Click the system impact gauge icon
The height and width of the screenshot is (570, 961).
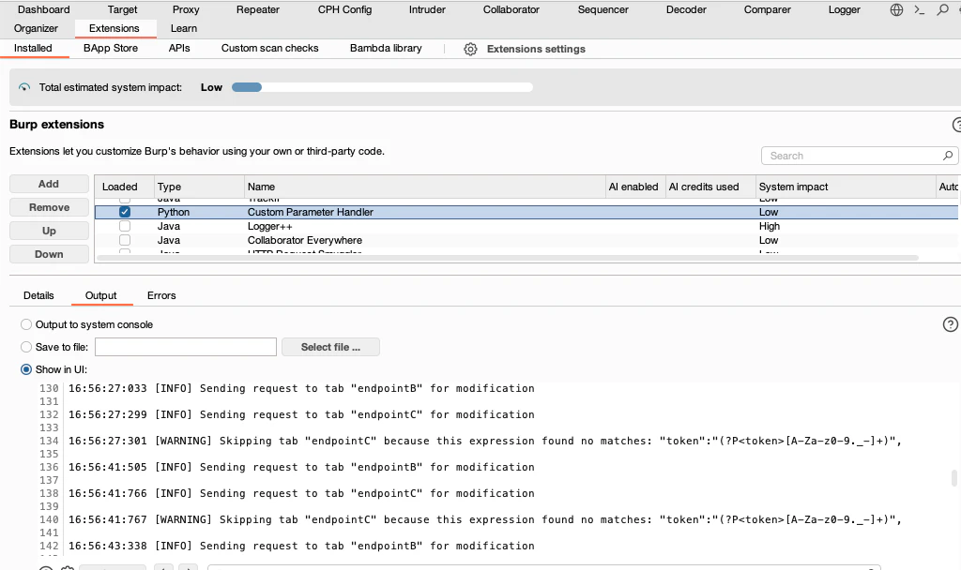[24, 87]
